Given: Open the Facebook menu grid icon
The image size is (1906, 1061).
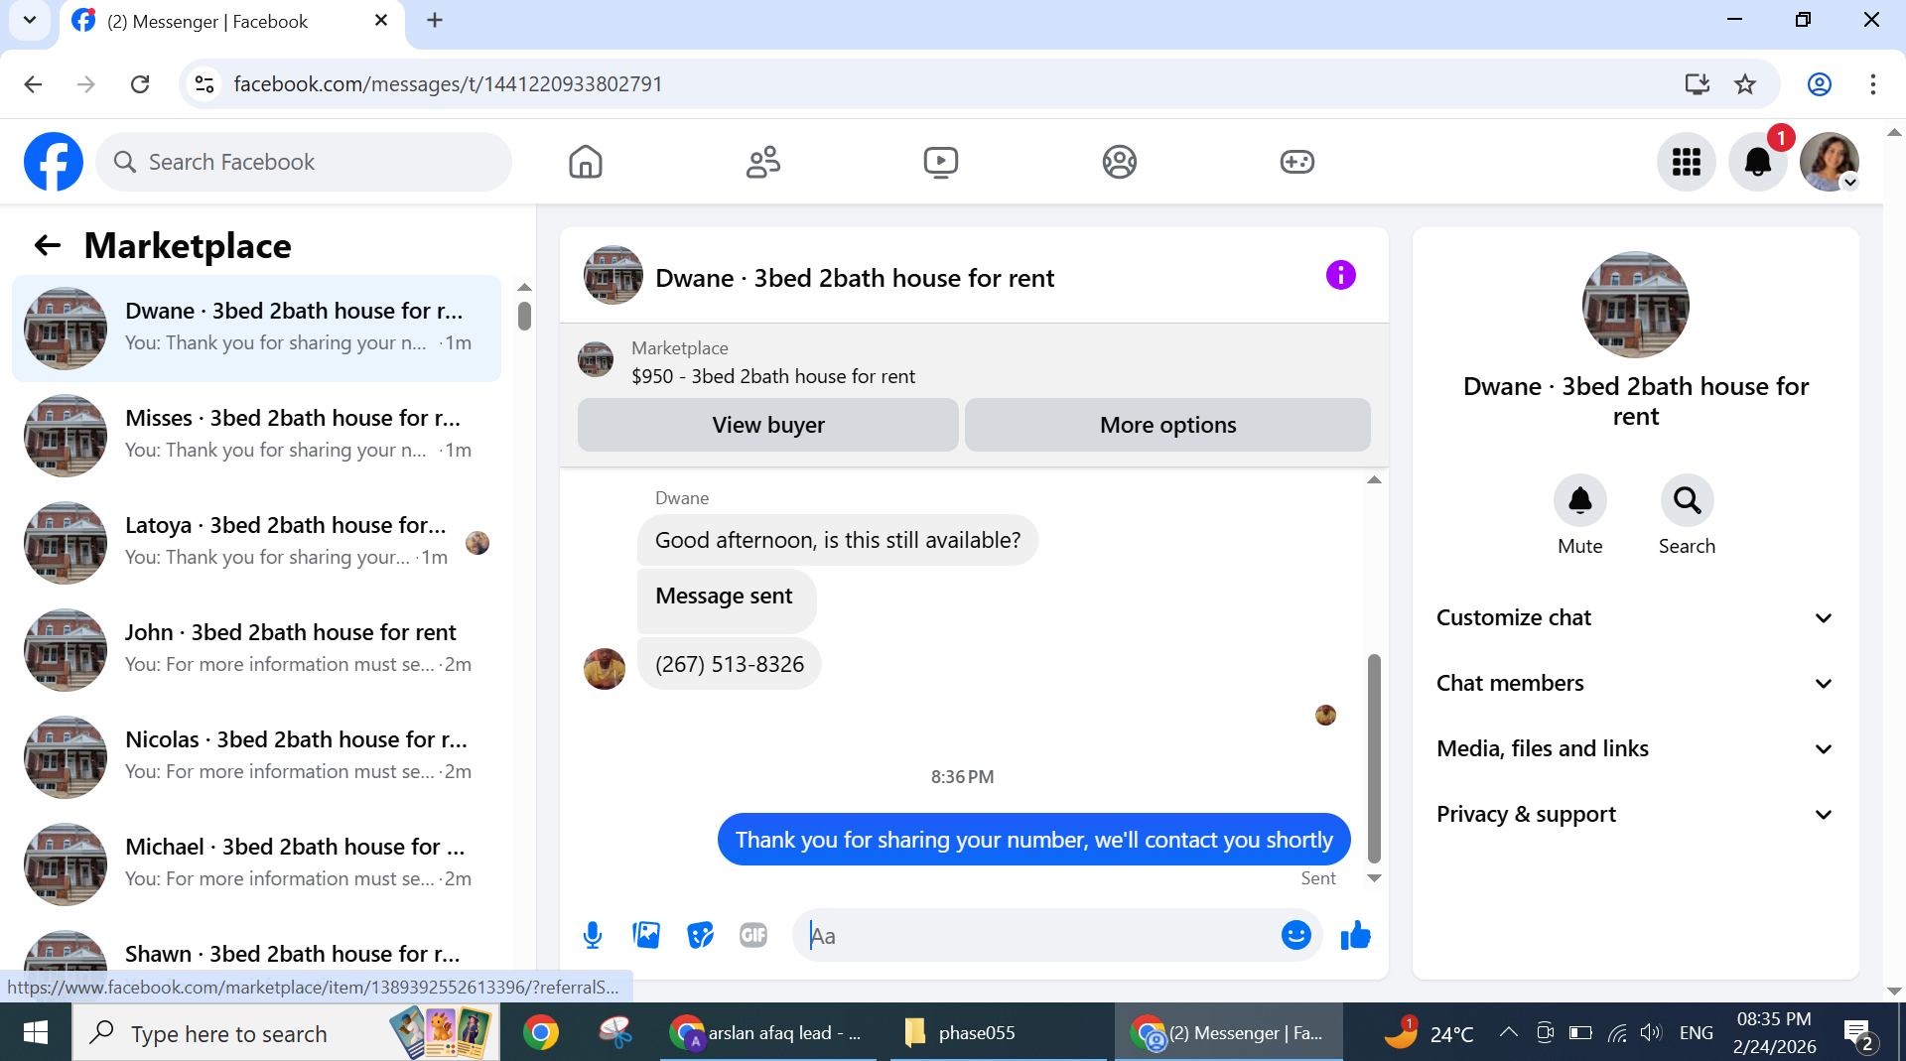Looking at the screenshot, I should [1687, 162].
